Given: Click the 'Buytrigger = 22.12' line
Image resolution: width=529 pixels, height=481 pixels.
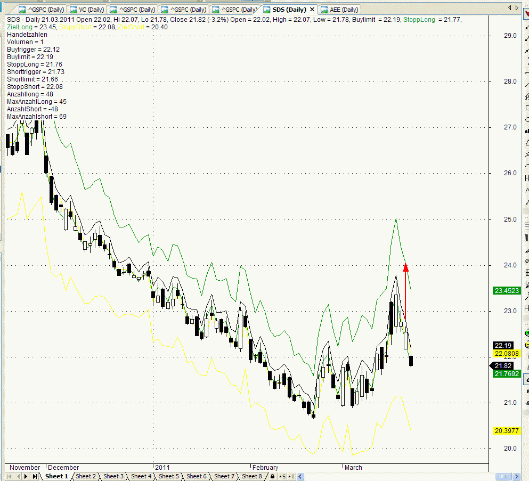Looking at the screenshot, I should coord(33,49).
